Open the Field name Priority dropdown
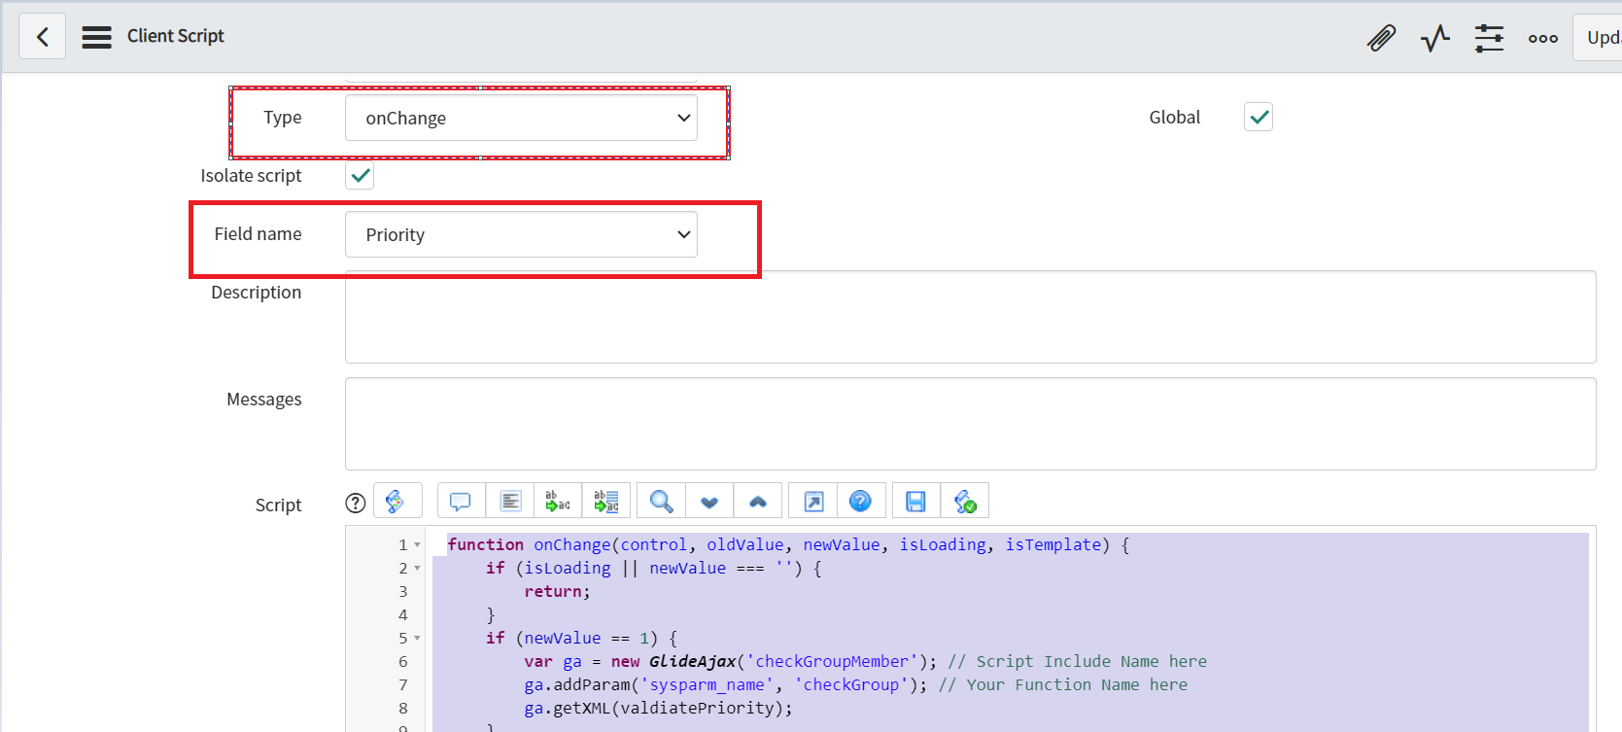Screen dimensions: 1622x732 coord(521,235)
